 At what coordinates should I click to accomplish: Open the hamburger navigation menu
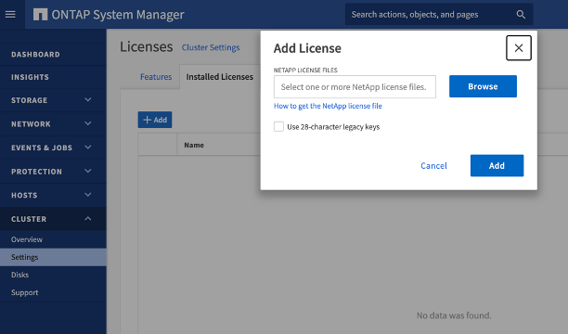(10, 15)
